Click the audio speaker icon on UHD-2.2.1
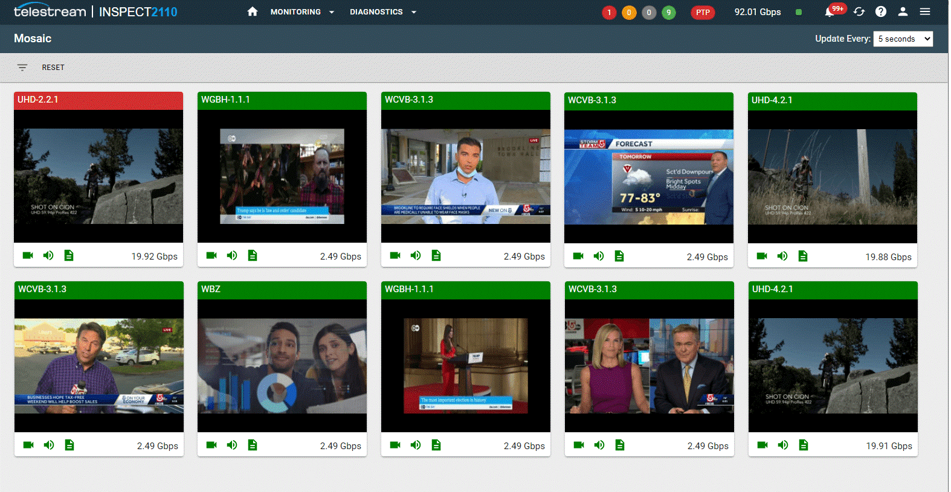951x492 pixels. tap(48, 255)
